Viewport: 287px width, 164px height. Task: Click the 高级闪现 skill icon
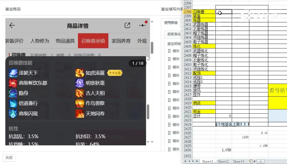(13, 113)
